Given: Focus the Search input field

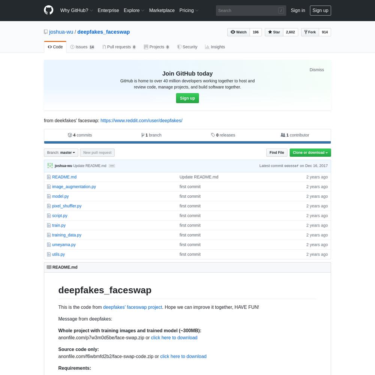Looking at the screenshot, I should tap(251, 10).
